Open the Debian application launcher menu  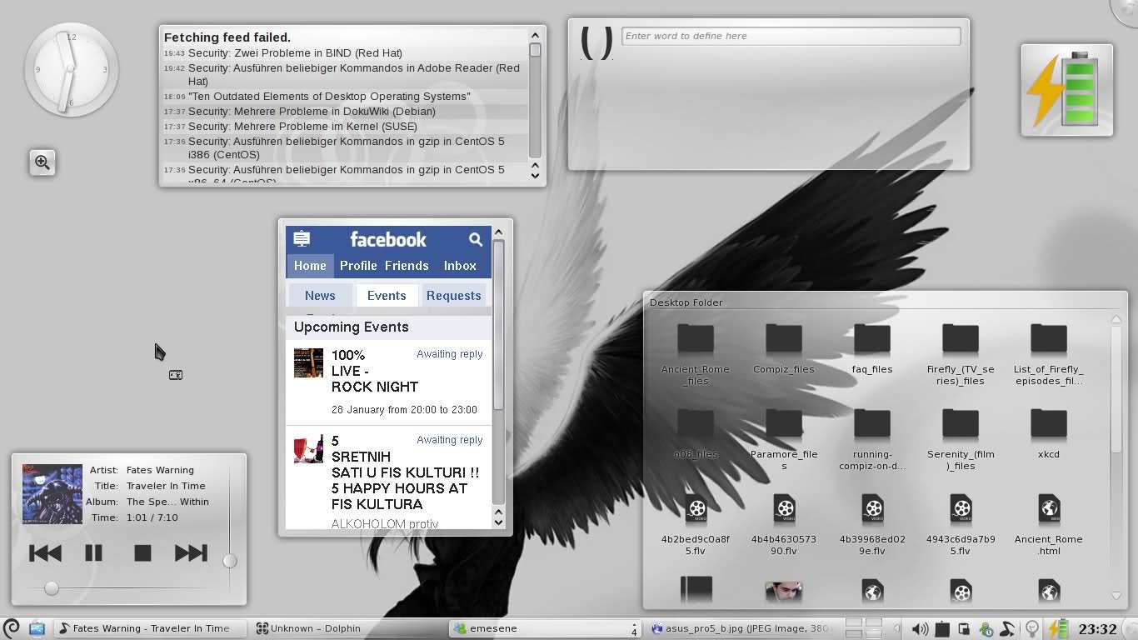12,628
